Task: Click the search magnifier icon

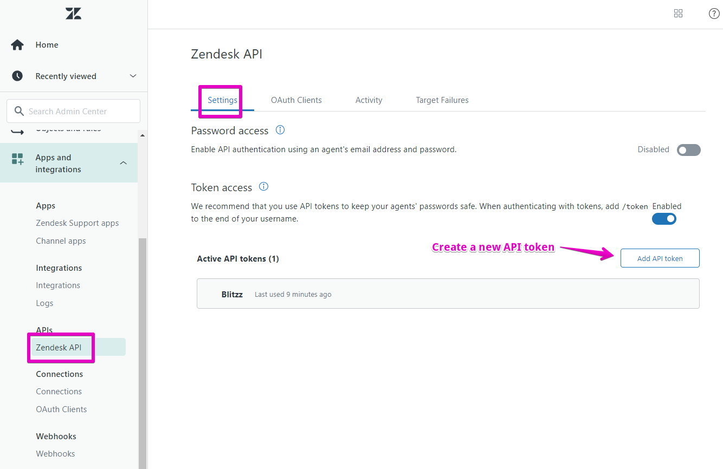Action: pos(19,111)
